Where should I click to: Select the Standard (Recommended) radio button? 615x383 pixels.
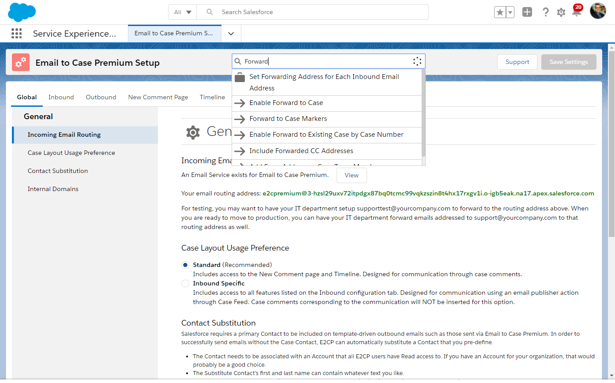pos(185,265)
